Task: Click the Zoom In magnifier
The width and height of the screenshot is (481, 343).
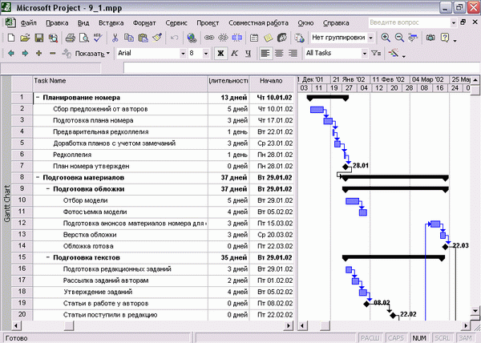Action: 386,38
